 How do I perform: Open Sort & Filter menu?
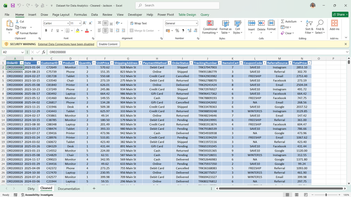[x=309, y=27]
